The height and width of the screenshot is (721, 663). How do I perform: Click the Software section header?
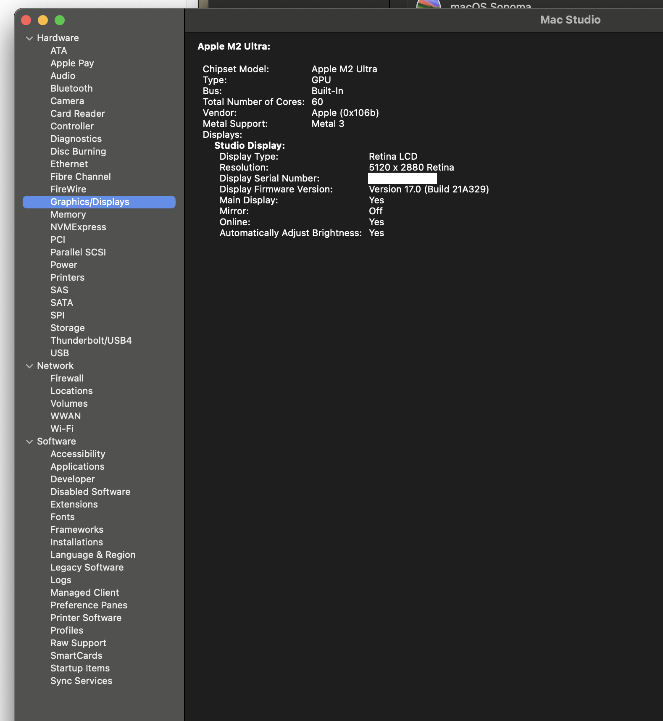pyautogui.click(x=57, y=441)
